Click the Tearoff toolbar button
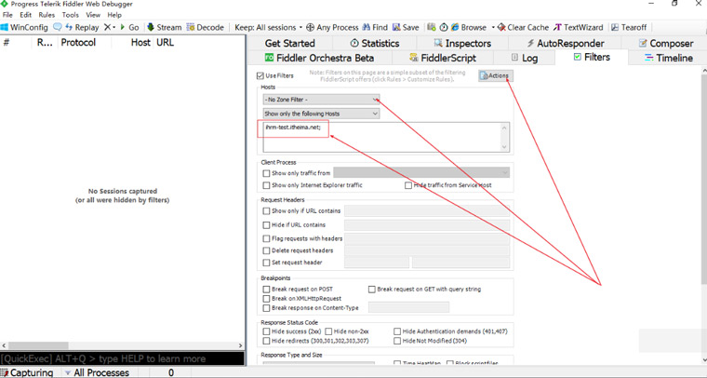This screenshot has height=378, width=707. (x=629, y=27)
